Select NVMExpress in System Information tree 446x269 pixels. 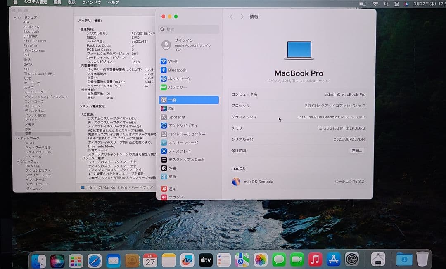pyautogui.click(x=34, y=50)
